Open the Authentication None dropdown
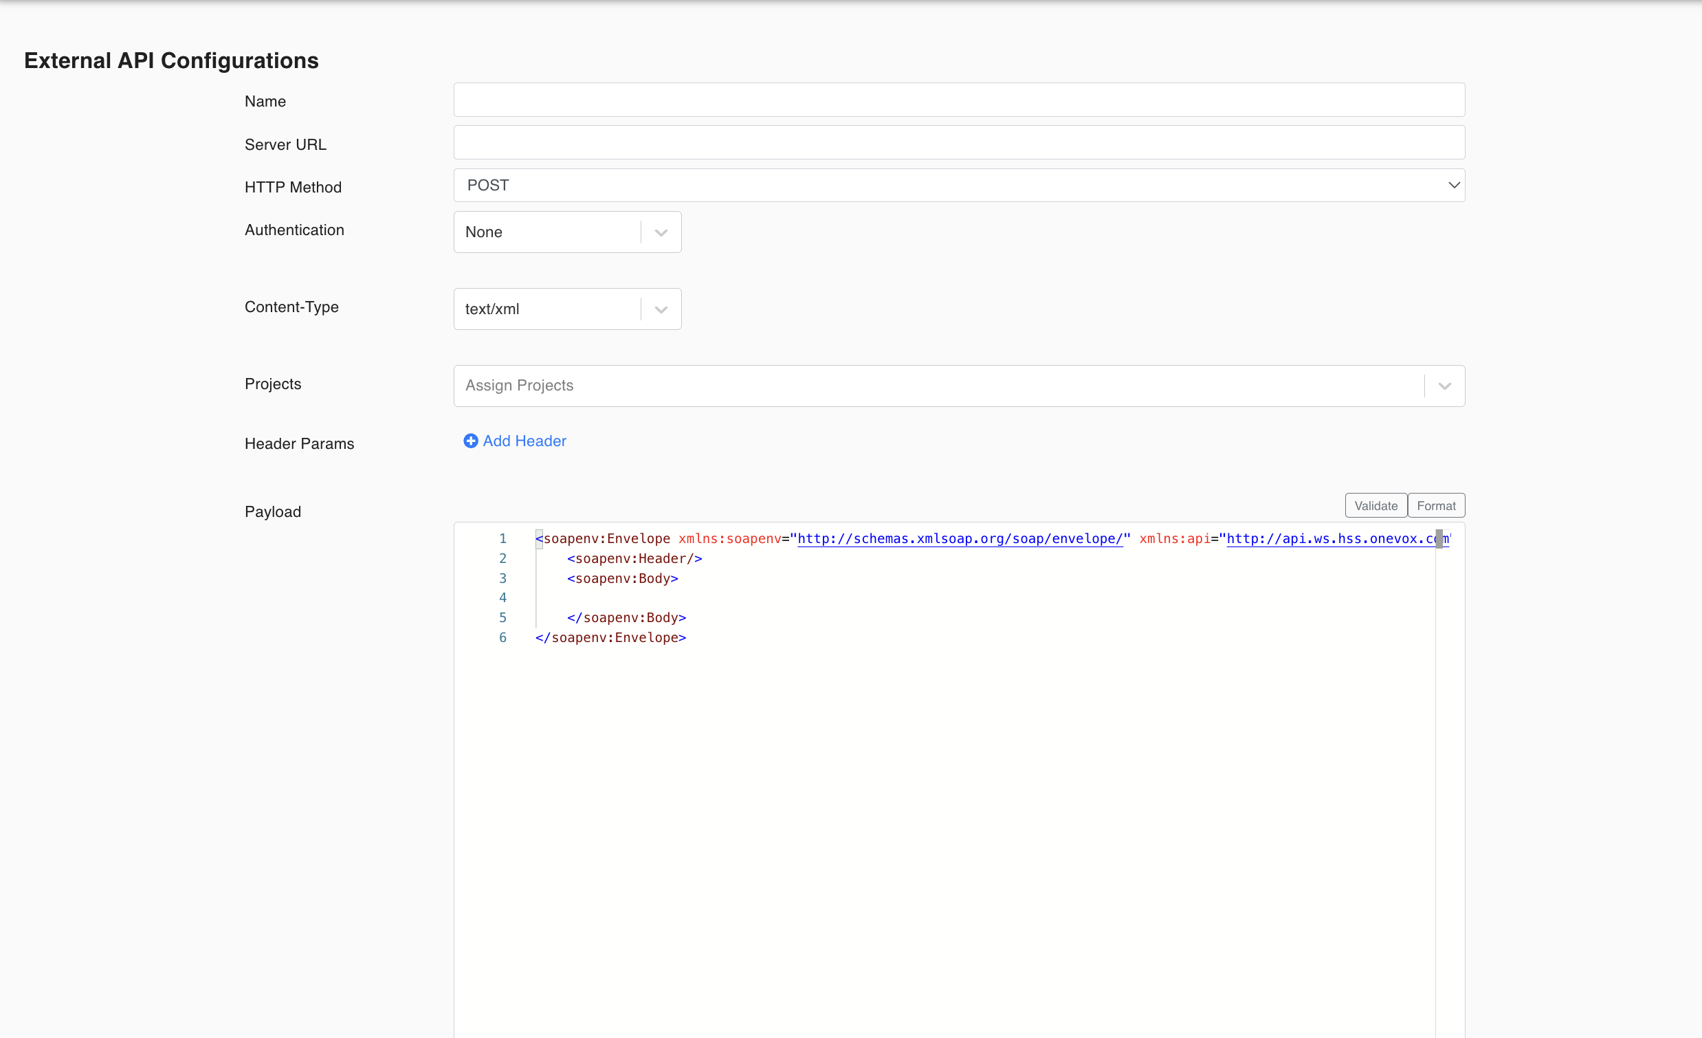 tap(567, 232)
